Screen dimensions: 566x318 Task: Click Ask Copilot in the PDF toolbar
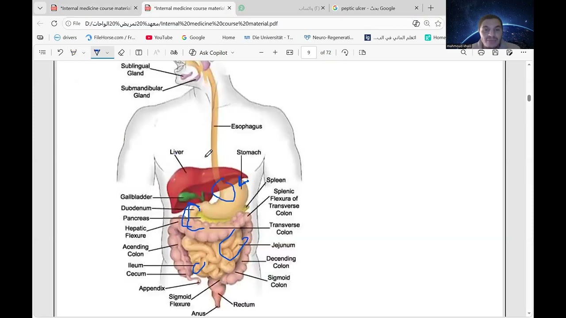[x=208, y=53]
